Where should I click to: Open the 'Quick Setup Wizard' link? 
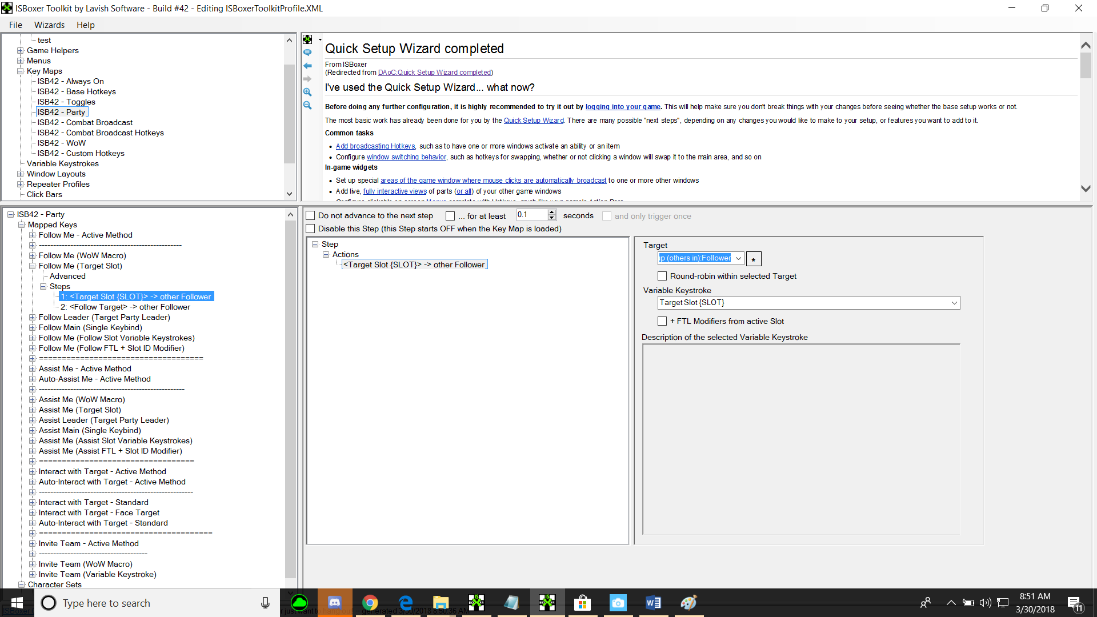click(534, 121)
